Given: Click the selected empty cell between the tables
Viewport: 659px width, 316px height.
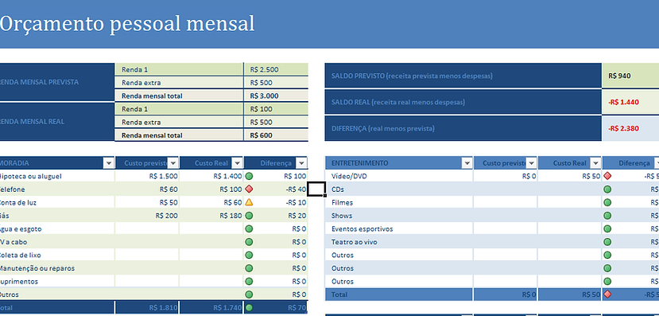Looking at the screenshot, I should (x=316, y=189).
